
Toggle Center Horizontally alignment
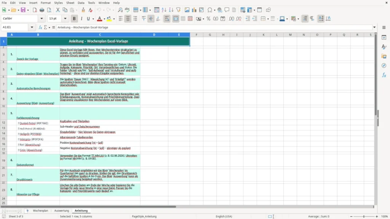point(128,19)
